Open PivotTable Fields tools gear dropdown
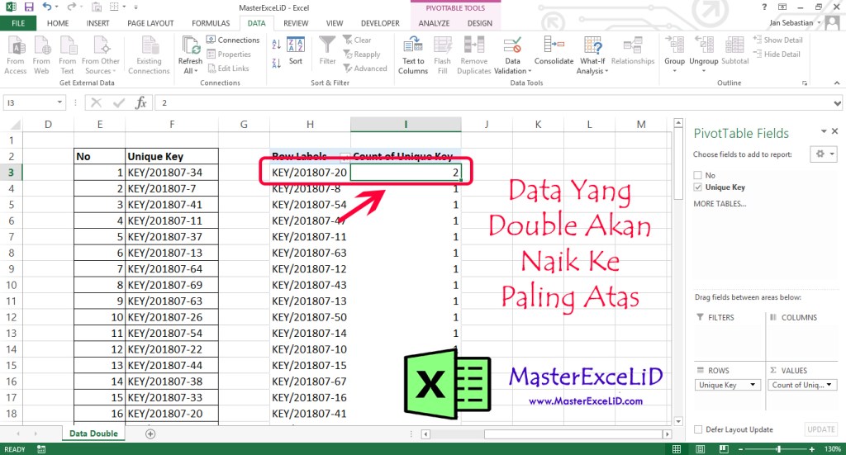The width and height of the screenshot is (846, 455). tap(824, 154)
